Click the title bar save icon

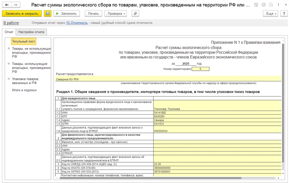256,5
